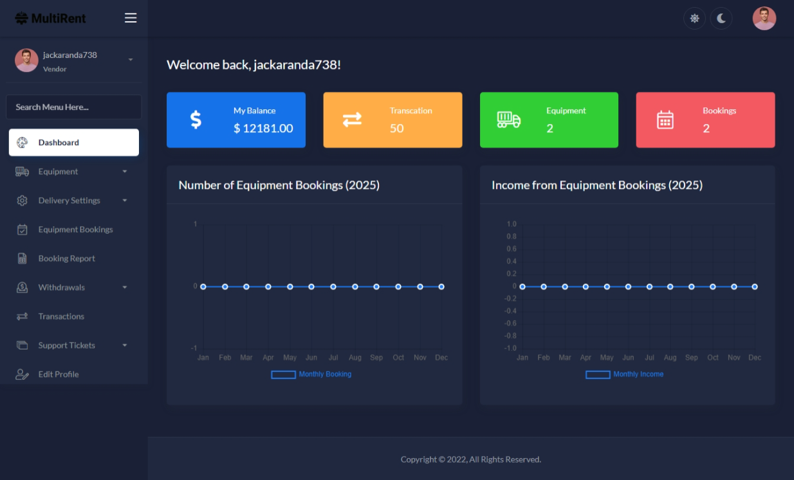
Task: Open Equipment Bookings page
Action: point(75,229)
